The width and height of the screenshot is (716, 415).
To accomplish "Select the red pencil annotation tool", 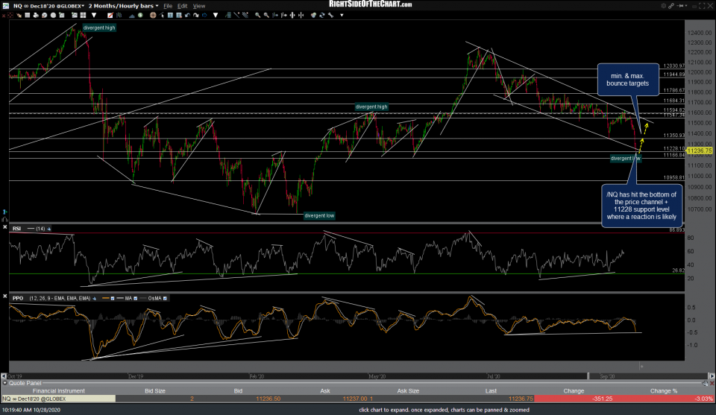I will 110,15.
